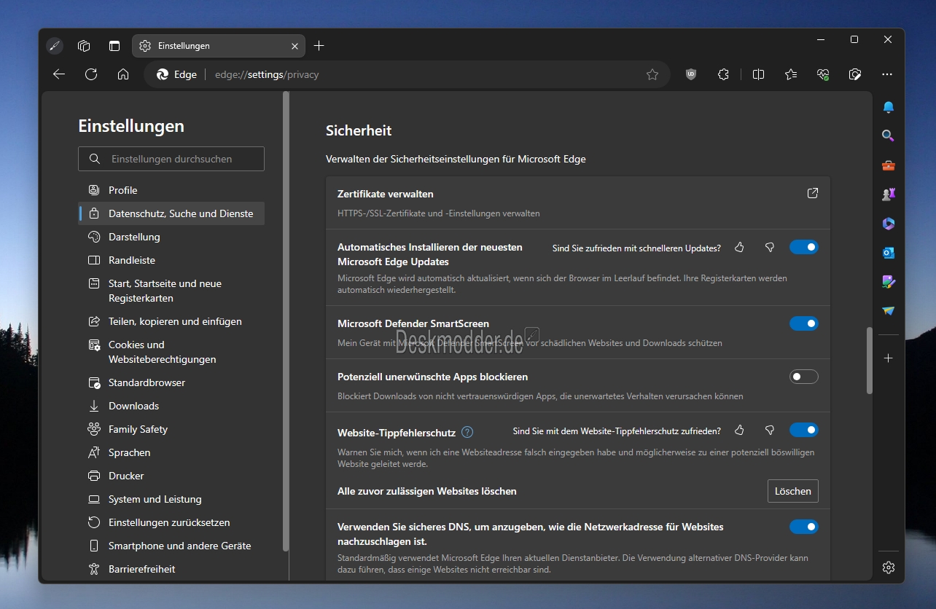Thumbs up for schnelleren Updates
Screen dimensions: 936x609
(x=739, y=248)
